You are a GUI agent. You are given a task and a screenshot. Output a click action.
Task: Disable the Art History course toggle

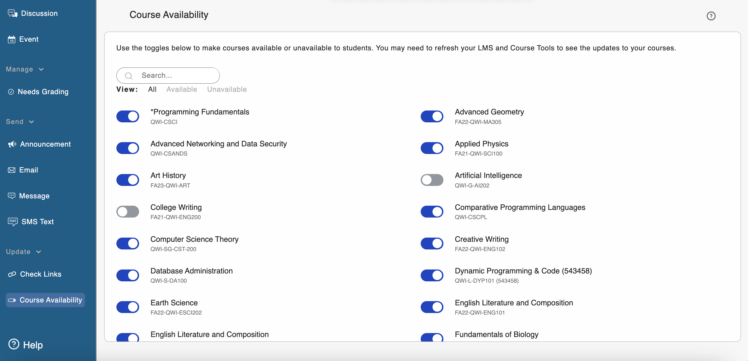click(x=128, y=180)
